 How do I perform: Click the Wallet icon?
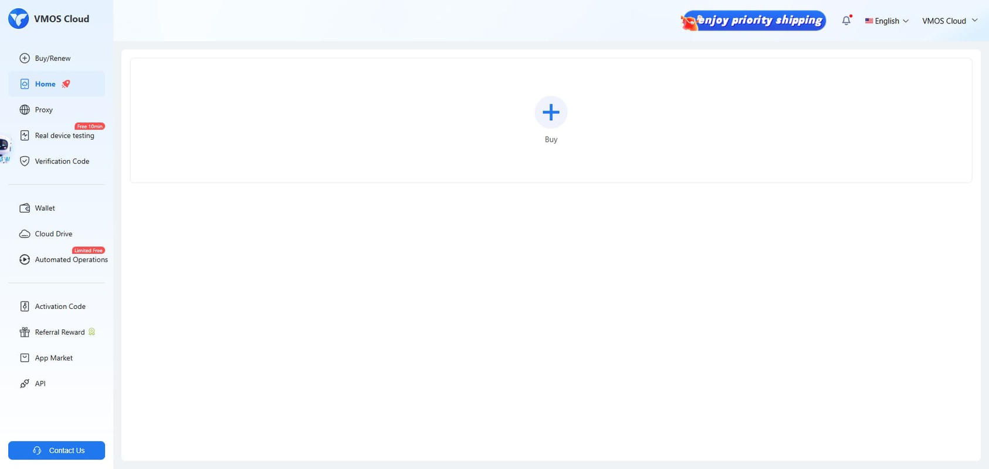(x=25, y=208)
